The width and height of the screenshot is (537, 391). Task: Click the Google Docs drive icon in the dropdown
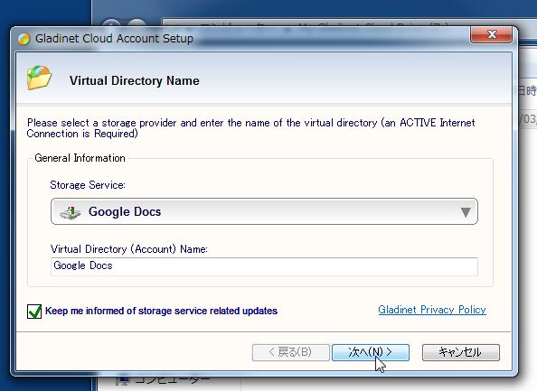pyautogui.click(x=71, y=212)
